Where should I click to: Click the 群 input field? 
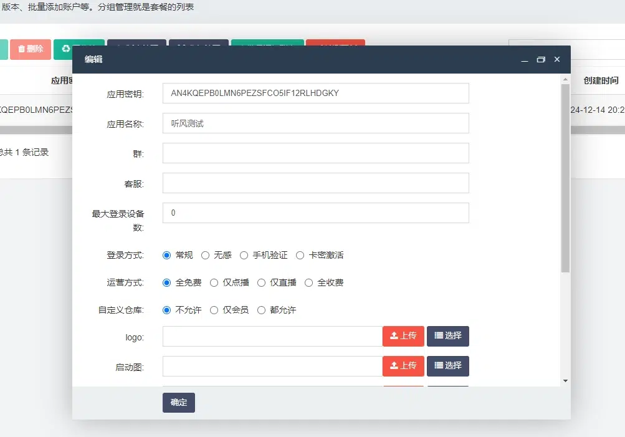click(315, 153)
